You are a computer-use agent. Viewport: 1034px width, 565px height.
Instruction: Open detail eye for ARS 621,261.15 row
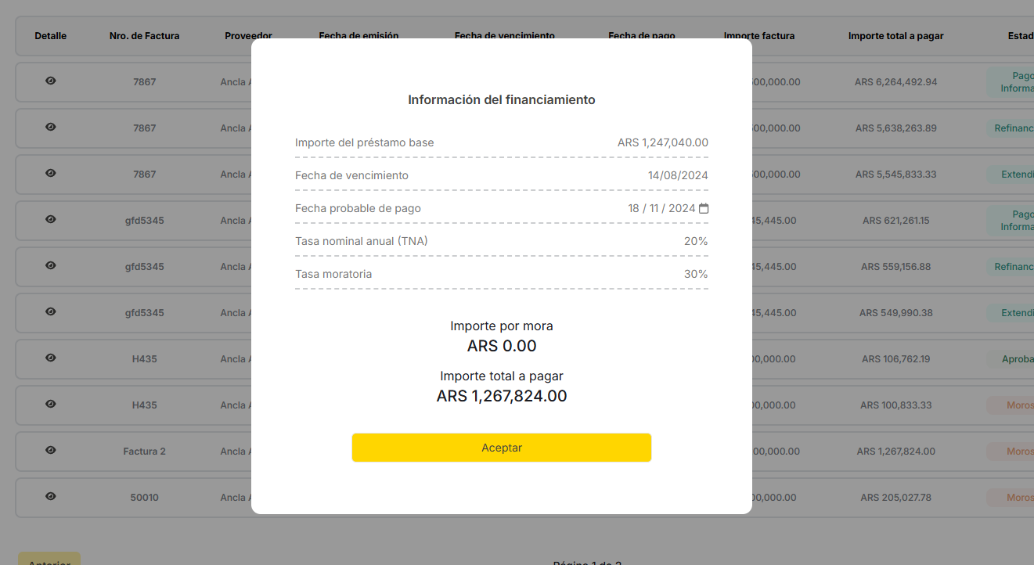click(x=51, y=219)
